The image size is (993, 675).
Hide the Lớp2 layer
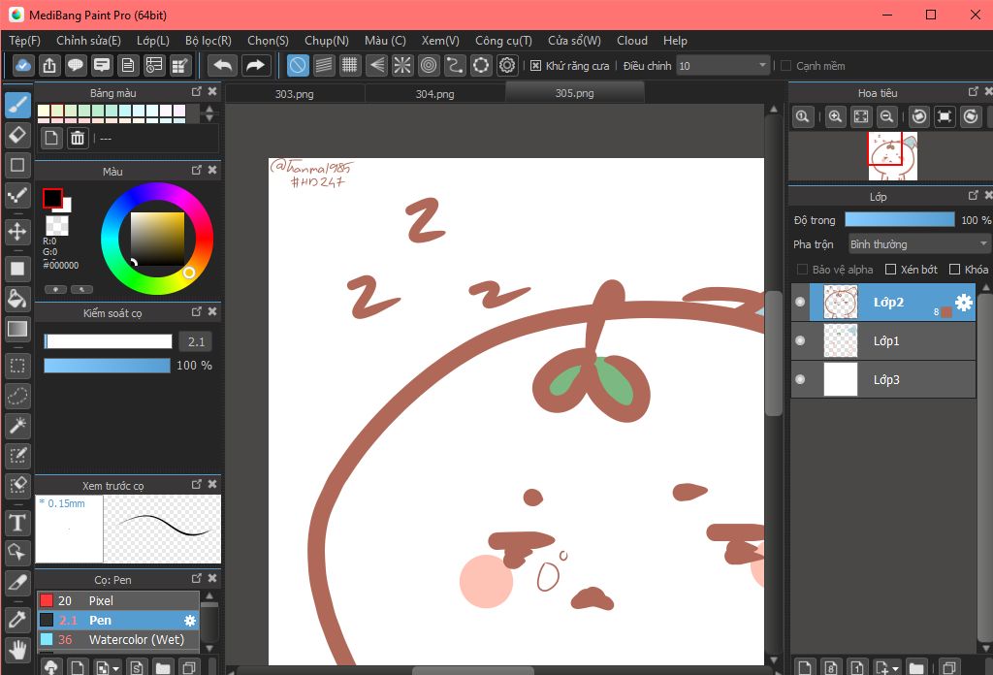pos(800,302)
